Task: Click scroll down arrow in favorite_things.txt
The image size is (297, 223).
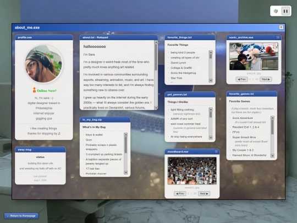Action: [x=211, y=80]
